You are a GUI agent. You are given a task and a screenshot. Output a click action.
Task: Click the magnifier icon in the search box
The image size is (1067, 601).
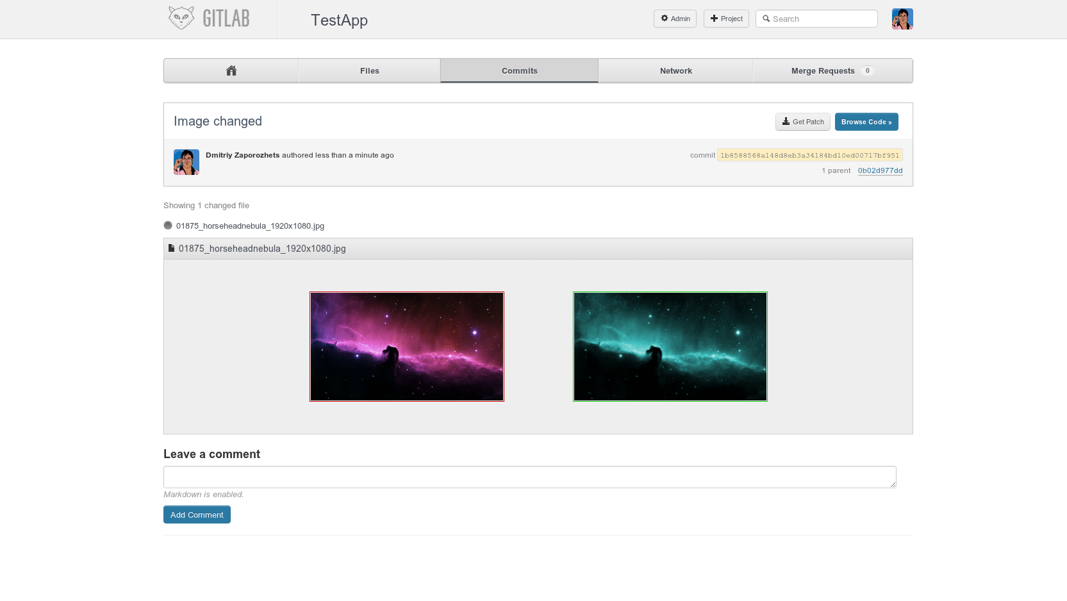766,19
